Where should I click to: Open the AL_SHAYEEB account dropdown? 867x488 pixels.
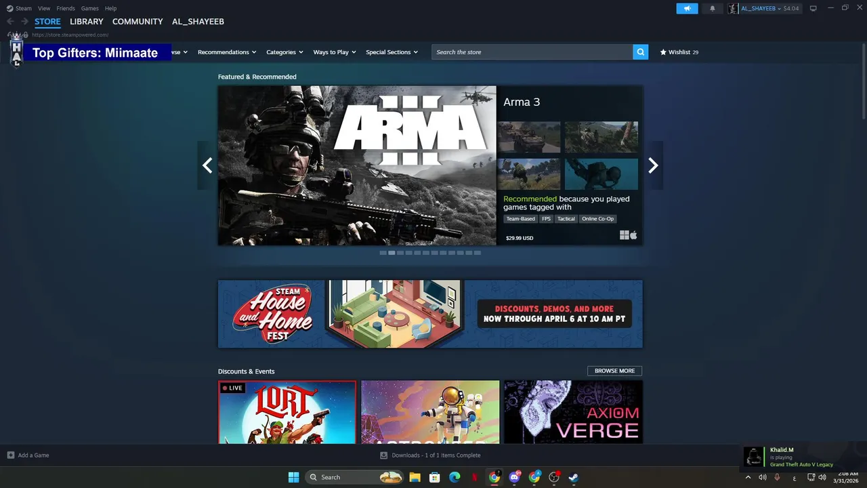761,8
